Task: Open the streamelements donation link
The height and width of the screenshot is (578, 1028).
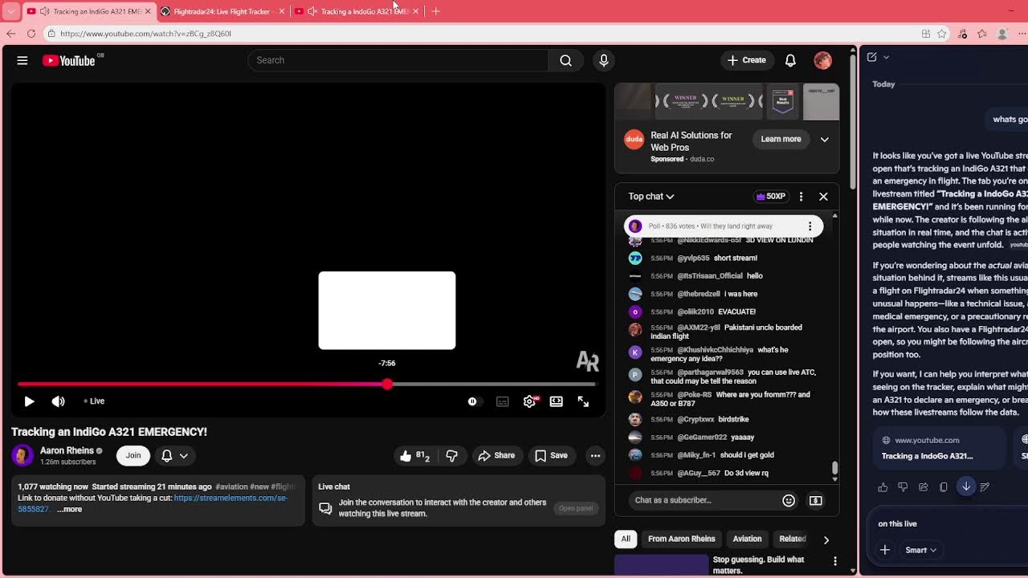Action: 230,499
